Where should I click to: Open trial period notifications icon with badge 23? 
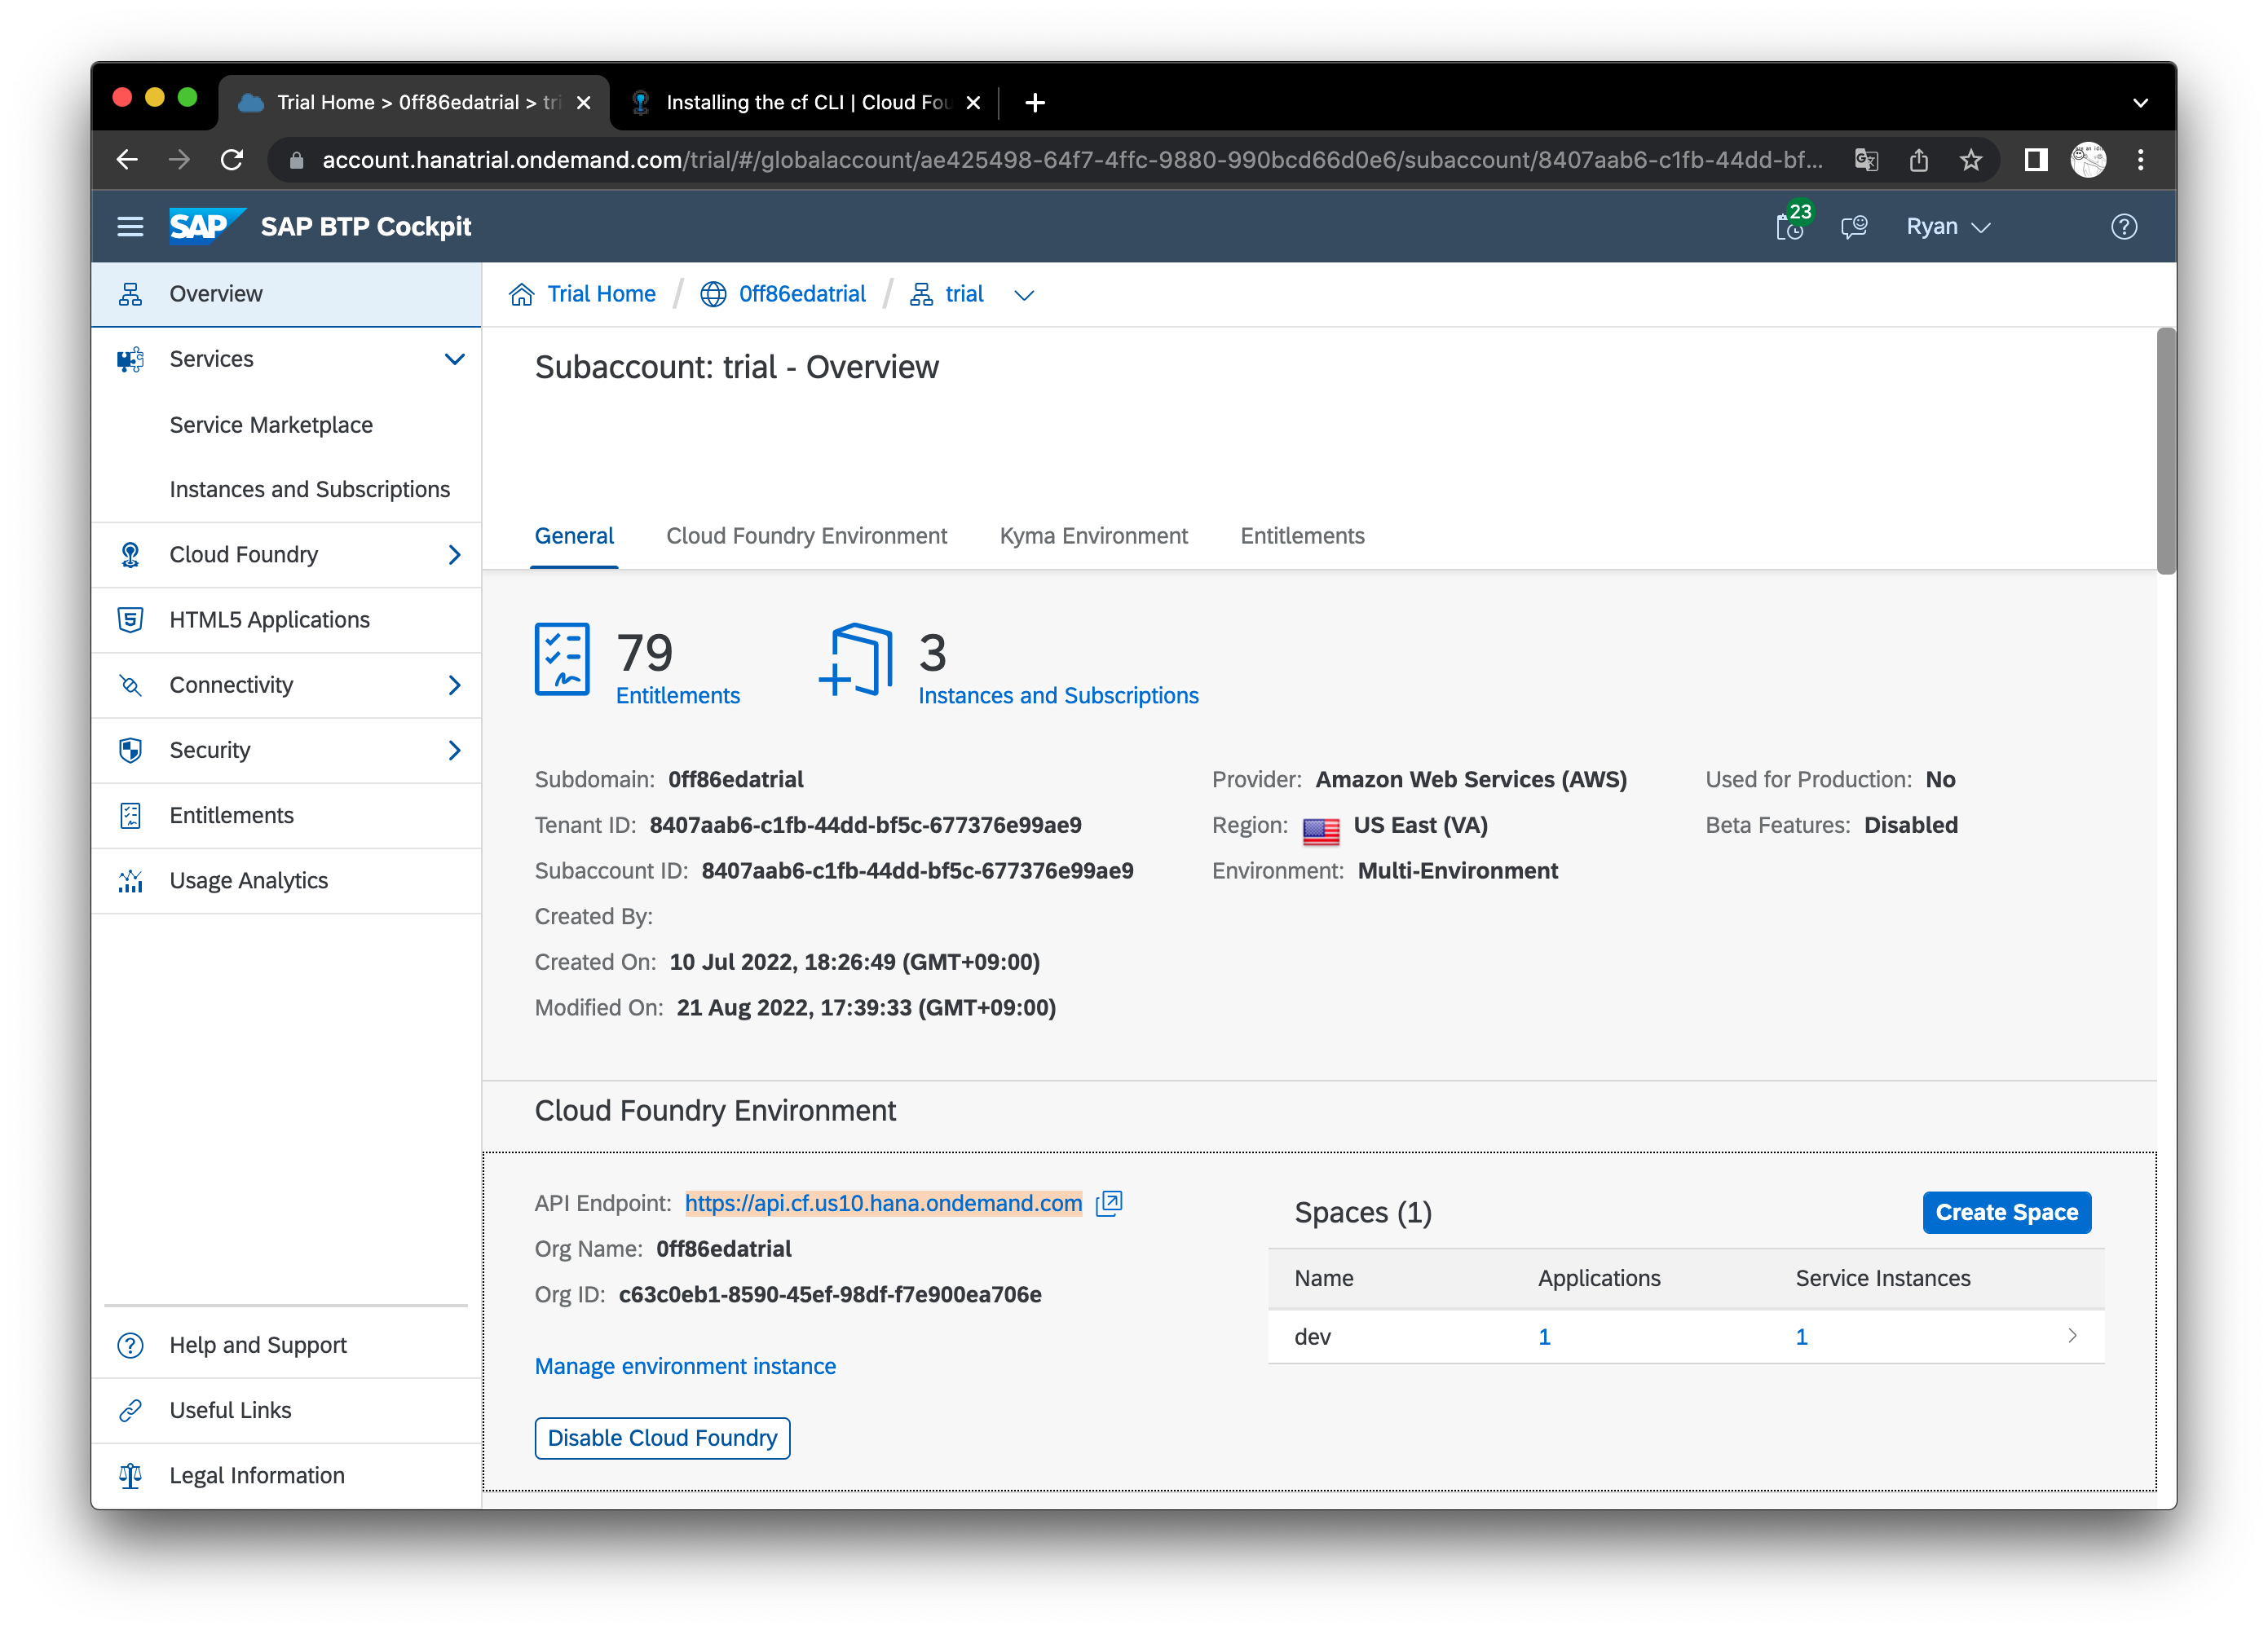click(1790, 227)
